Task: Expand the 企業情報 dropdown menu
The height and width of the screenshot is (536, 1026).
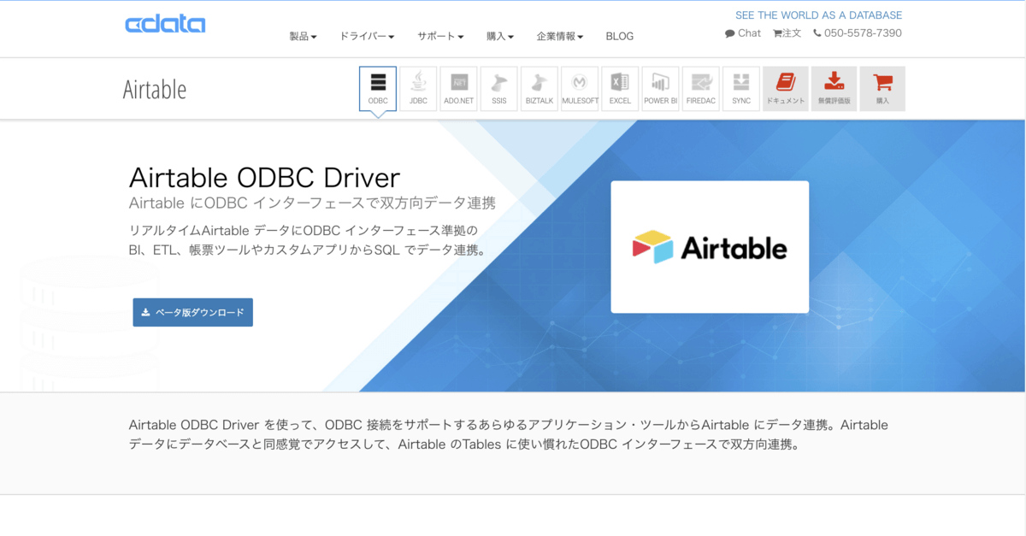Action: point(560,37)
